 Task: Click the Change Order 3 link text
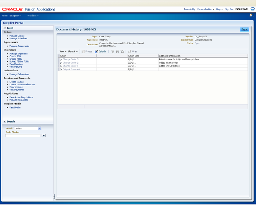point(70,59)
